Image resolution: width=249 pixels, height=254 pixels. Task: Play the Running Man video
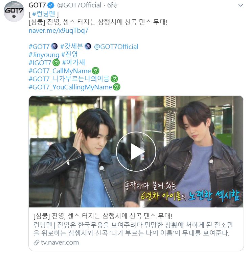click(x=136, y=151)
